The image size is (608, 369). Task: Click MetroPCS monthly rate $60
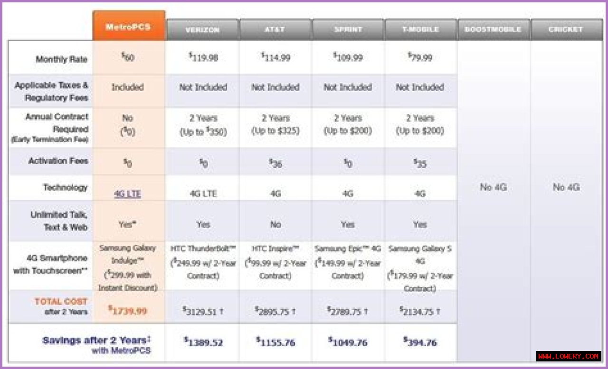(x=127, y=57)
